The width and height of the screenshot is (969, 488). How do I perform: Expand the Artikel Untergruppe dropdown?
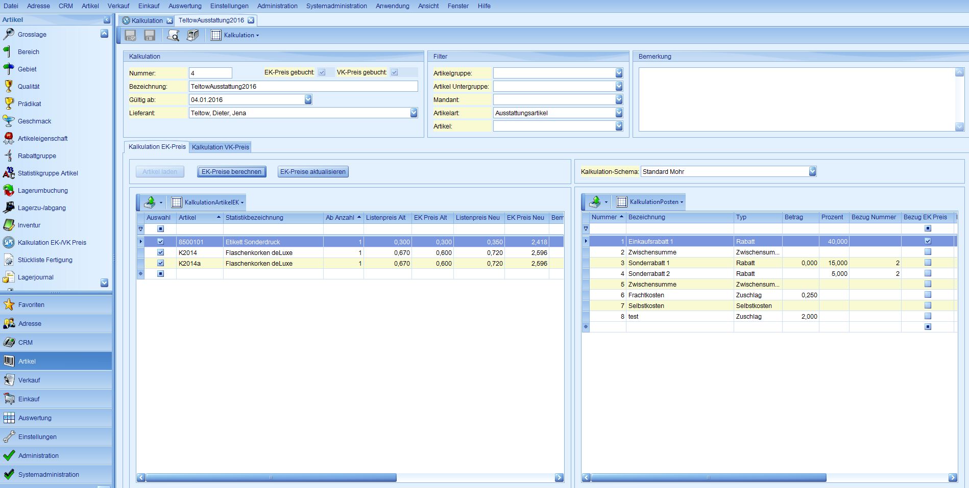coord(619,87)
